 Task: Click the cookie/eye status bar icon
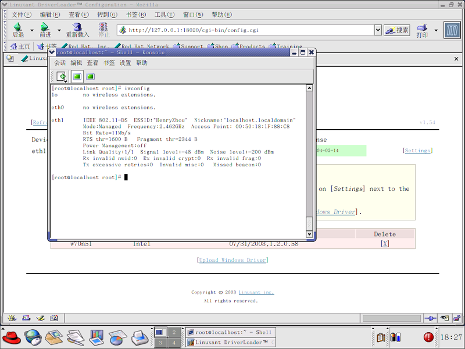445,318
